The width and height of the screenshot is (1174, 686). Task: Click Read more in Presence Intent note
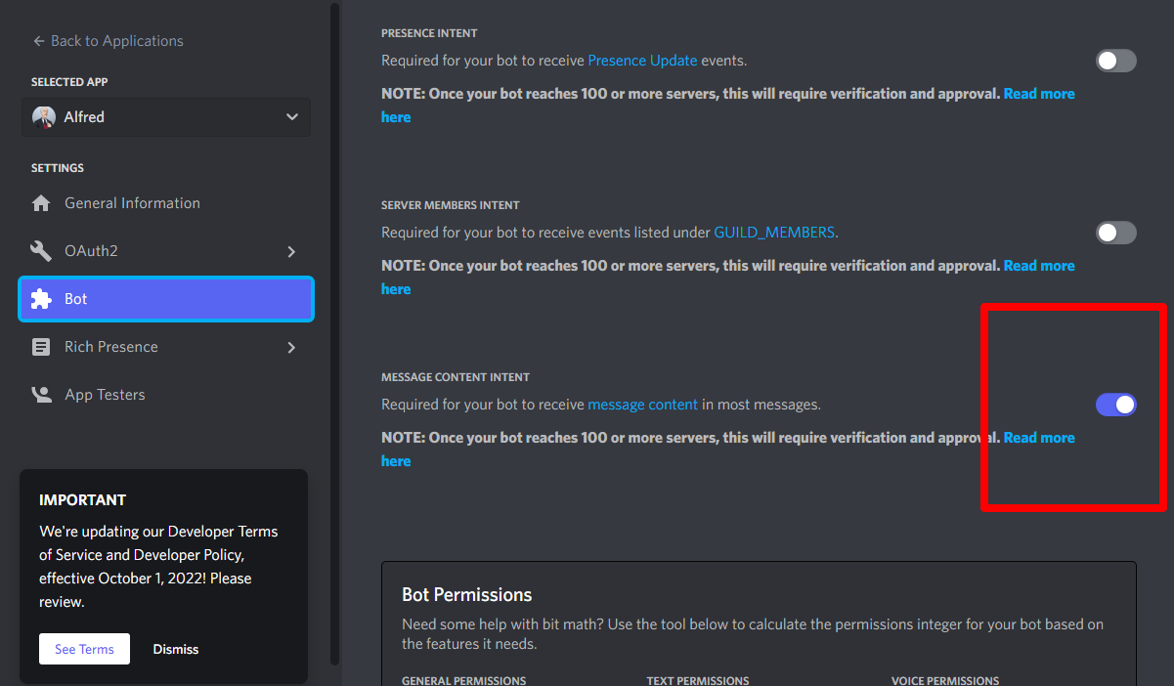1039,94
